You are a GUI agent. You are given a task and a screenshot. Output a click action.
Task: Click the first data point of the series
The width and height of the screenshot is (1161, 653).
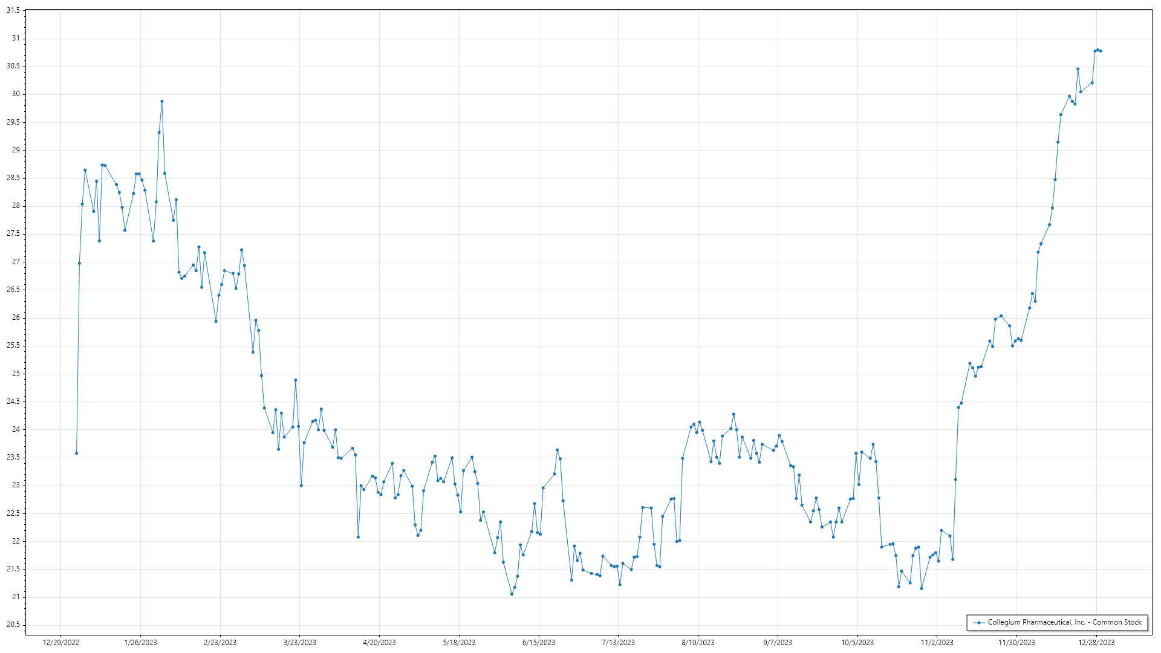76,453
